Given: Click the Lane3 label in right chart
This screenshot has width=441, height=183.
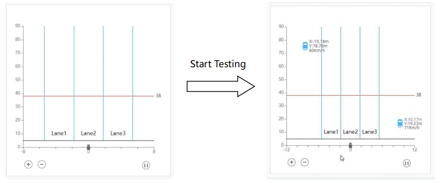Looking at the screenshot, I should (369, 132).
